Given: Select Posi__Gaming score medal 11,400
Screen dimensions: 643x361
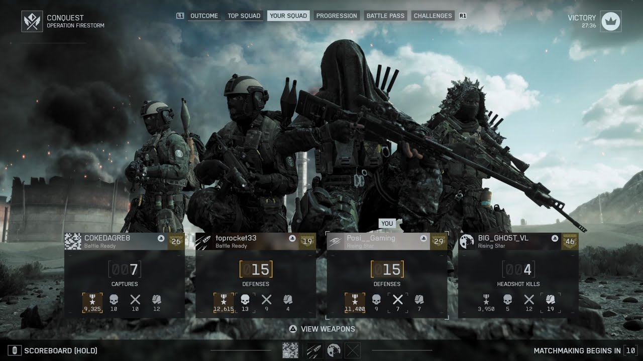Looking at the screenshot, I should coord(355,303).
